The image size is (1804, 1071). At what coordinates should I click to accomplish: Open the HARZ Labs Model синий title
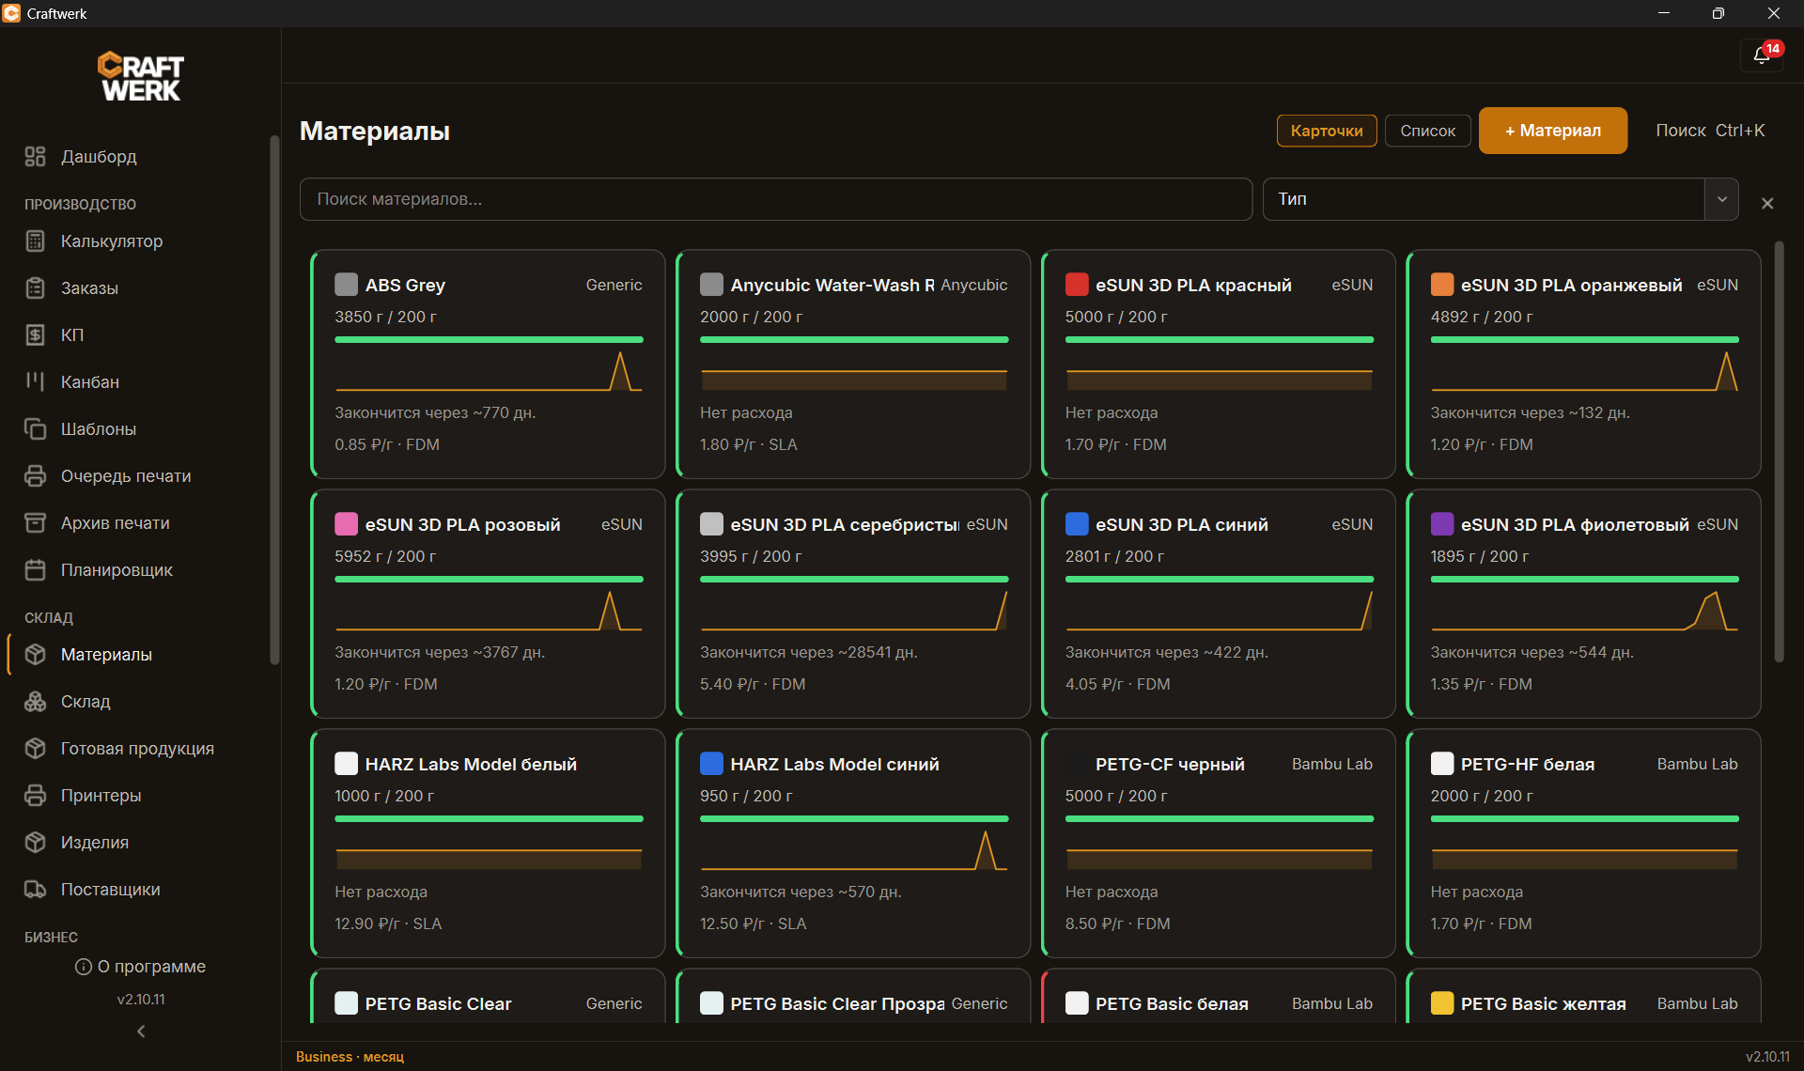[834, 764]
